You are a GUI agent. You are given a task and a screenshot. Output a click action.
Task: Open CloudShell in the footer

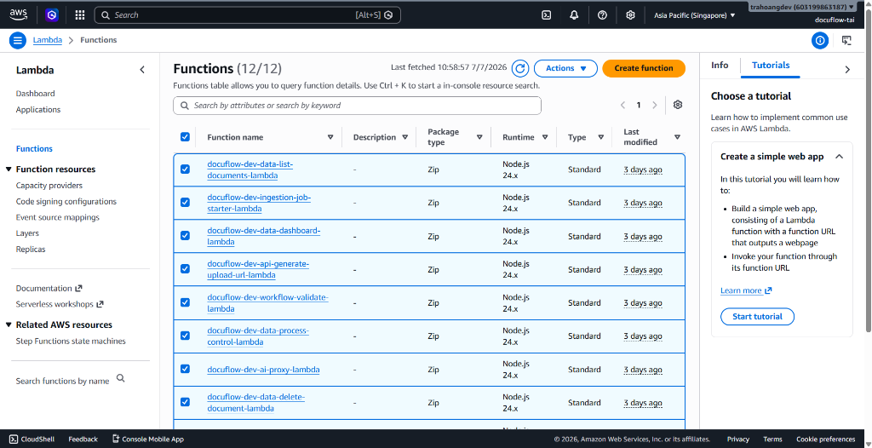click(32, 439)
